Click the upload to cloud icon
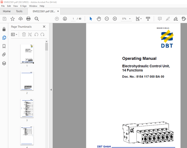187x148 pixels. [21, 19]
